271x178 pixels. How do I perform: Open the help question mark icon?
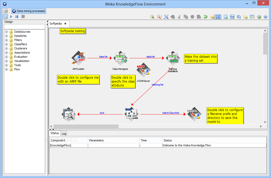[265, 17]
